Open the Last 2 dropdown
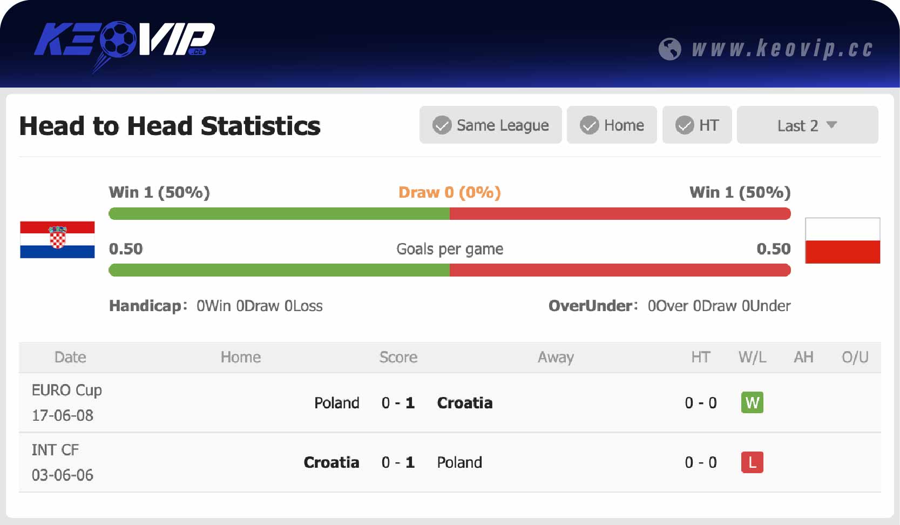Screen dimensions: 900x525 (807, 125)
